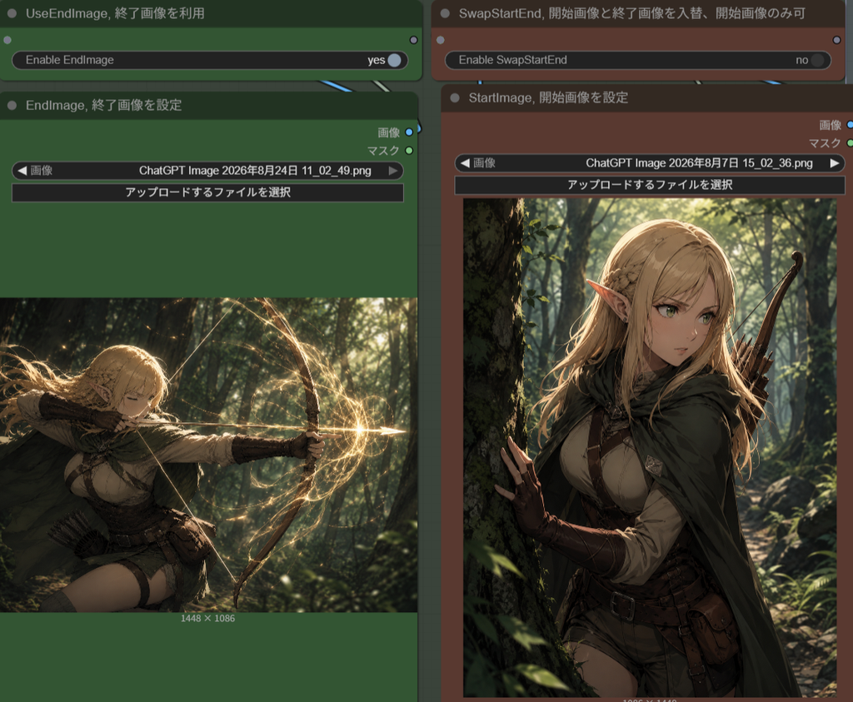
Task: Collapse the UseEndImage node using its title dot
Action: [12, 13]
